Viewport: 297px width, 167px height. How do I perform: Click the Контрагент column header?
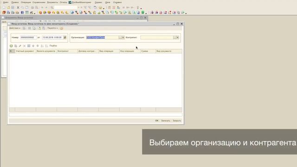click(67, 51)
